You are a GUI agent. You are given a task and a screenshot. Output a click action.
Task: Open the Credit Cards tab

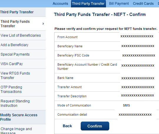click(x=143, y=4)
